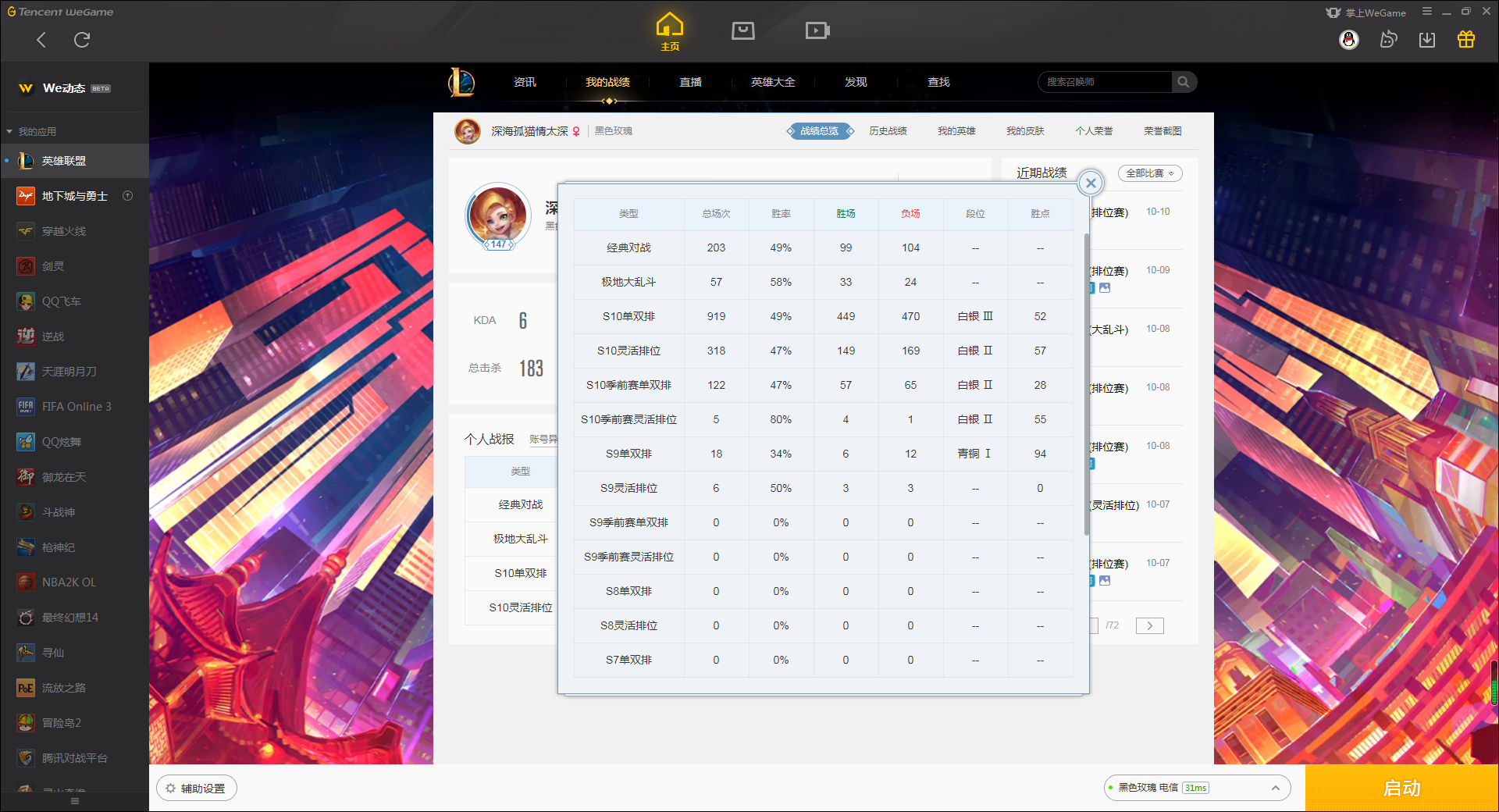Select 御龙在天 in the sidebar
The height and width of the screenshot is (812, 1499).
pyautogui.click(x=74, y=477)
